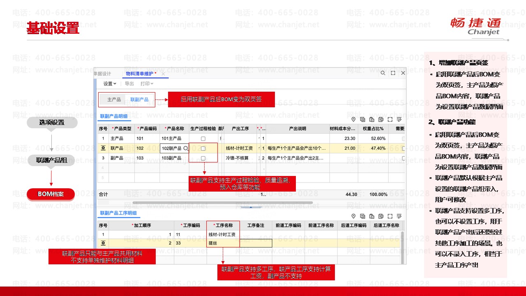526x296 pixels.
Task: Open column settings icon above 联副产品工序明细 table
Action: click(x=399, y=216)
